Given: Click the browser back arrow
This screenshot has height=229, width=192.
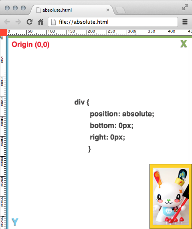Looking at the screenshot, I should coord(7,22).
